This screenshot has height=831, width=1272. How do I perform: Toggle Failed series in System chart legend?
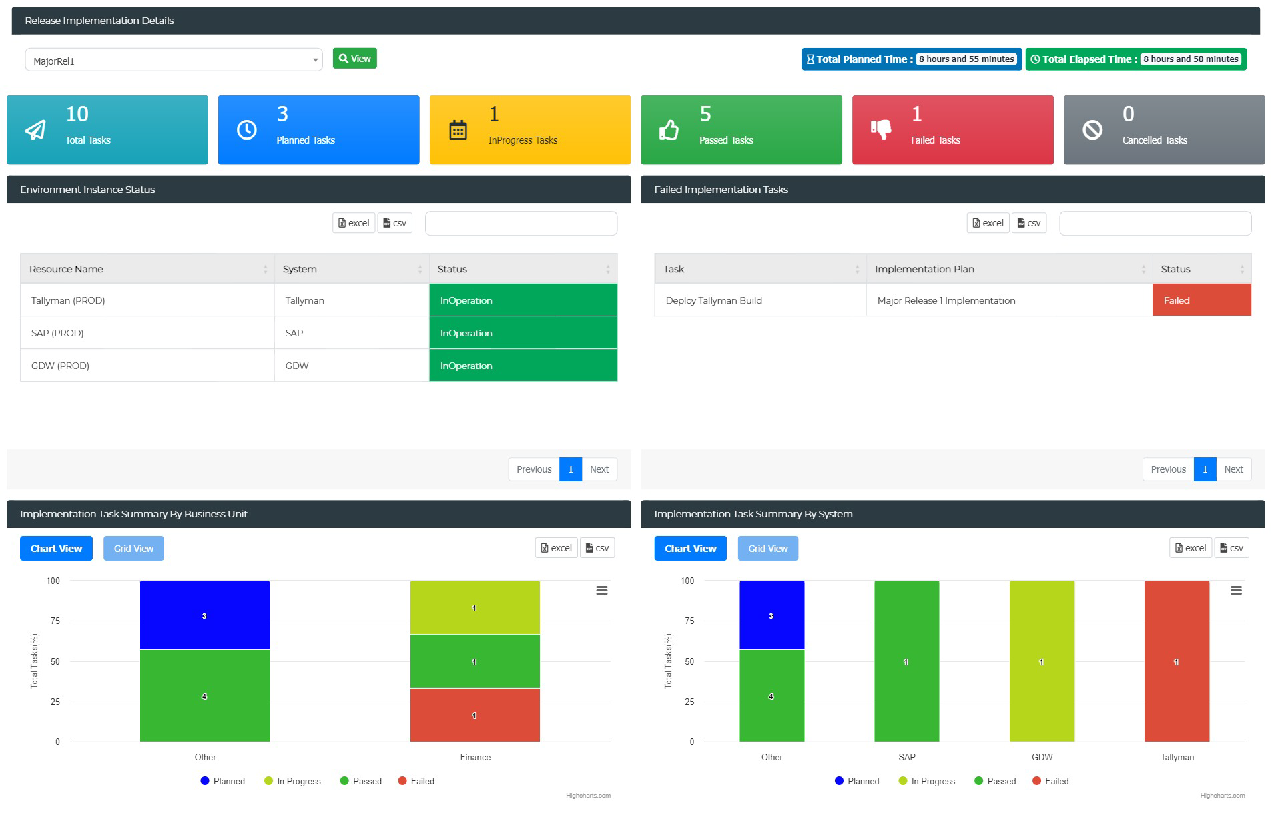pyautogui.click(x=1050, y=781)
